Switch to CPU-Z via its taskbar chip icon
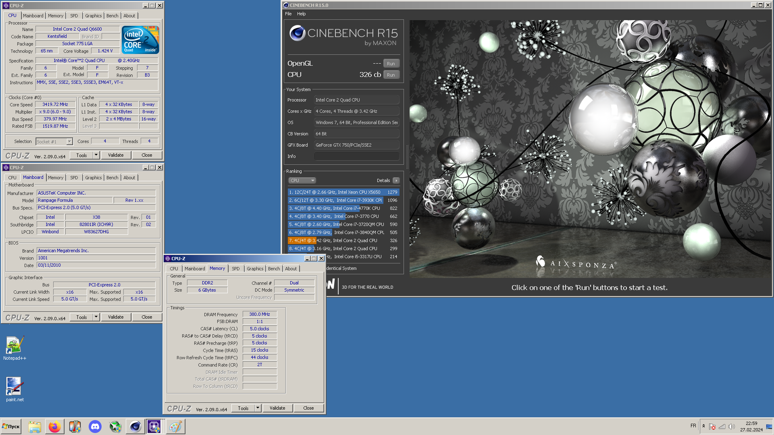This screenshot has width=774, height=435. 154,427
